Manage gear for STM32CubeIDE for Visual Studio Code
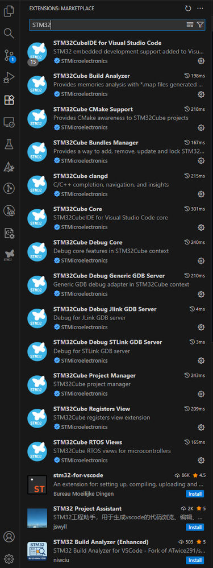213x568 pixels. (x=202, y=61)
